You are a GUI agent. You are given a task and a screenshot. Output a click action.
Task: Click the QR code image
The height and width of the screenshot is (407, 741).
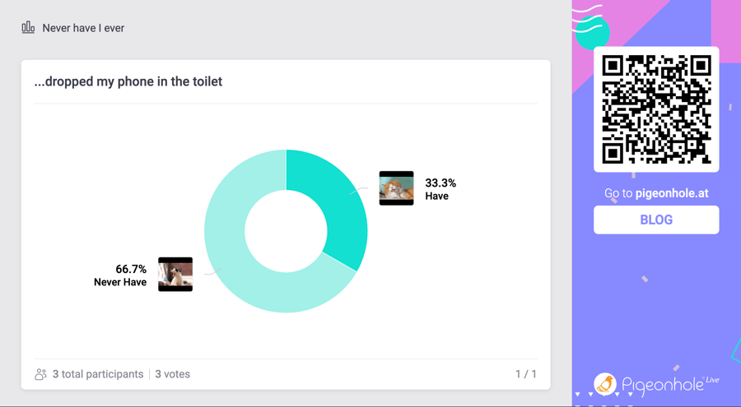point(656,109)
